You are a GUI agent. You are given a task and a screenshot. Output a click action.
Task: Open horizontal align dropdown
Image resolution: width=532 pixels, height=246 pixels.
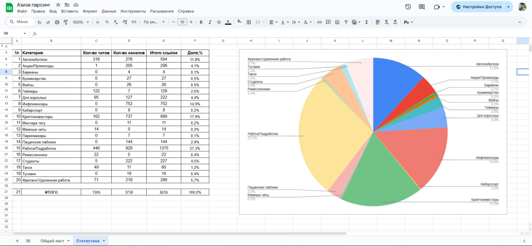tap(273, 22)
